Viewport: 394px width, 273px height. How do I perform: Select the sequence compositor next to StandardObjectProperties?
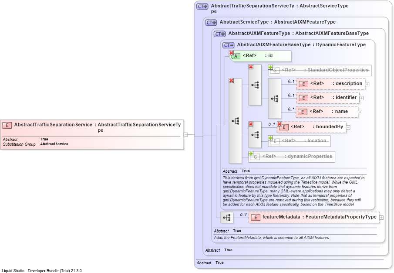tap(255, 85)
